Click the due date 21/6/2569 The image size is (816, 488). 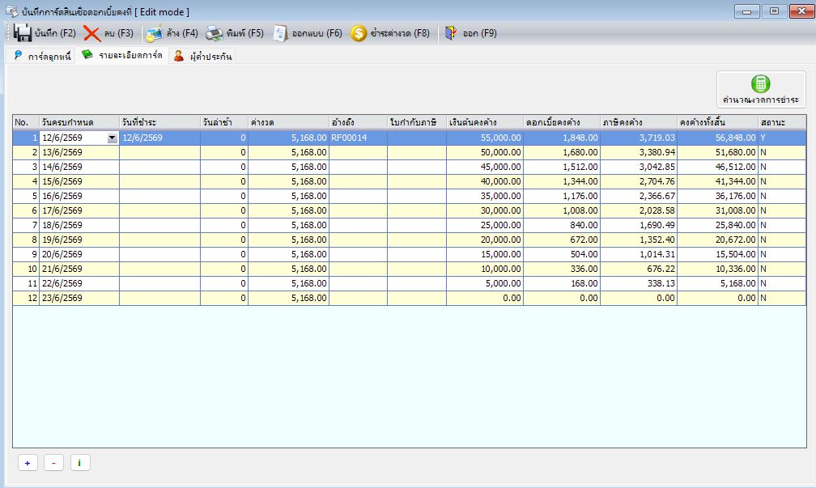click(79, 269)
